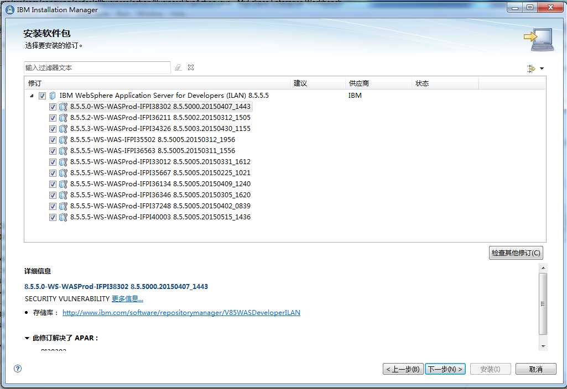The image size is (567, 389).
Task: Click the details panel scroll up arrow
Action: (543, 268)
